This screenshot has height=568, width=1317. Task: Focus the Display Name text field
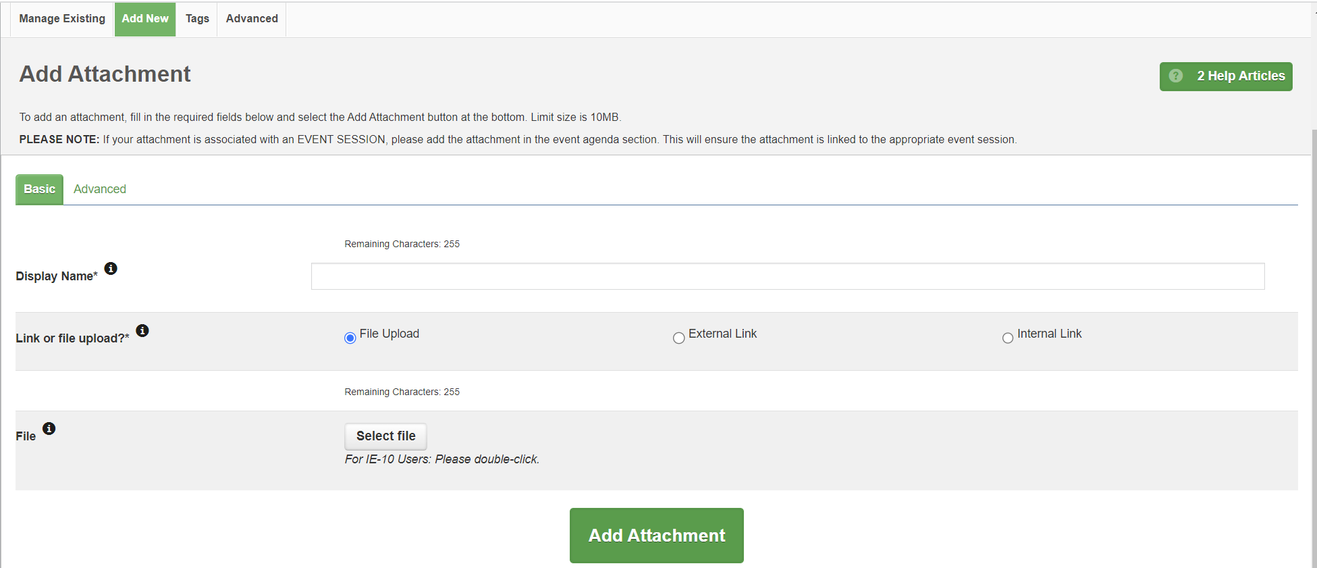787,276
